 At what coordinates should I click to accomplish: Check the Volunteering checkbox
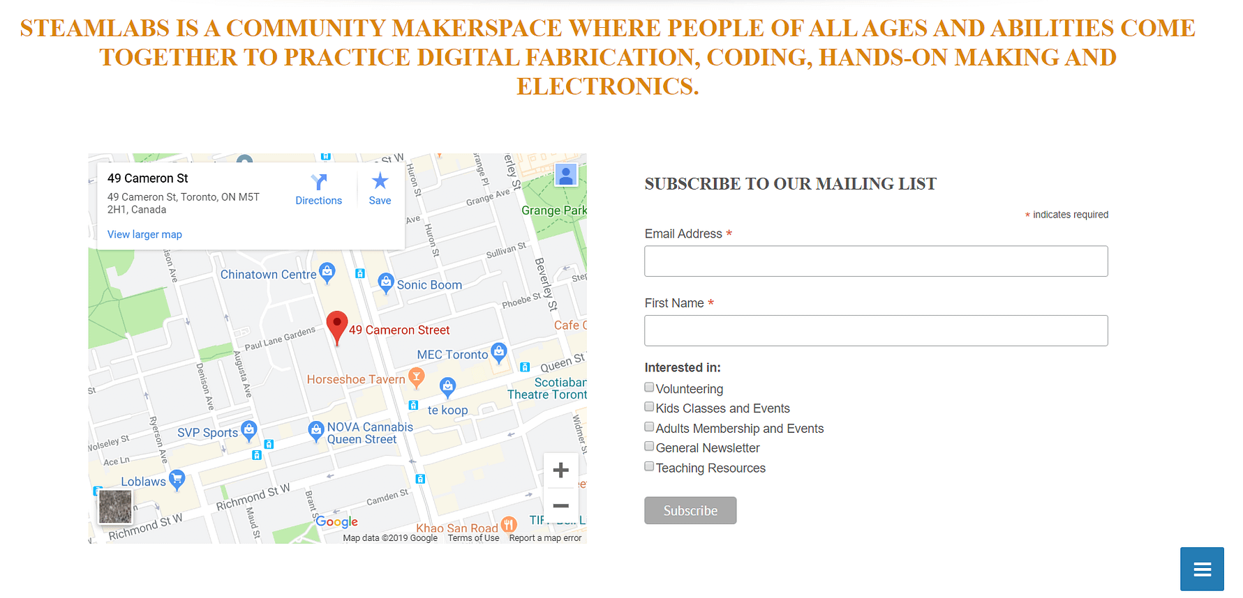pyautogui.click(x=649, y=388)
